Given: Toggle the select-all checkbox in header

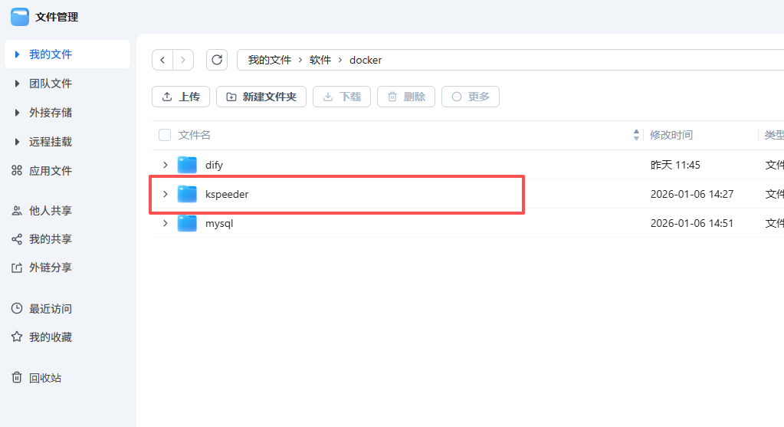Looking at the screenshot, I should pyautogui.click(x=165, y=135).
